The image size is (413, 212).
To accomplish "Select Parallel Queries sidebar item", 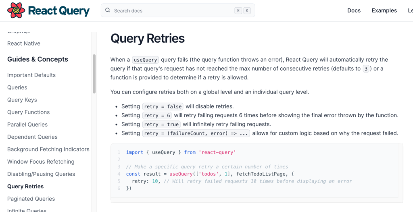I will 27,125.
